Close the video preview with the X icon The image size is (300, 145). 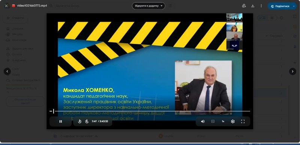[6, 6]
